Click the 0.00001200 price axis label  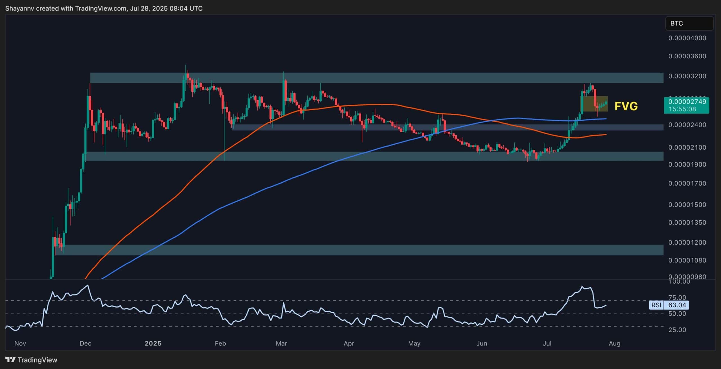coord(687,242)
